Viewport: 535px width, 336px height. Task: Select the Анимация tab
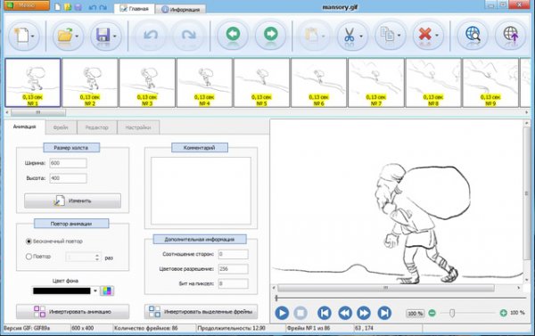point(25,127)
